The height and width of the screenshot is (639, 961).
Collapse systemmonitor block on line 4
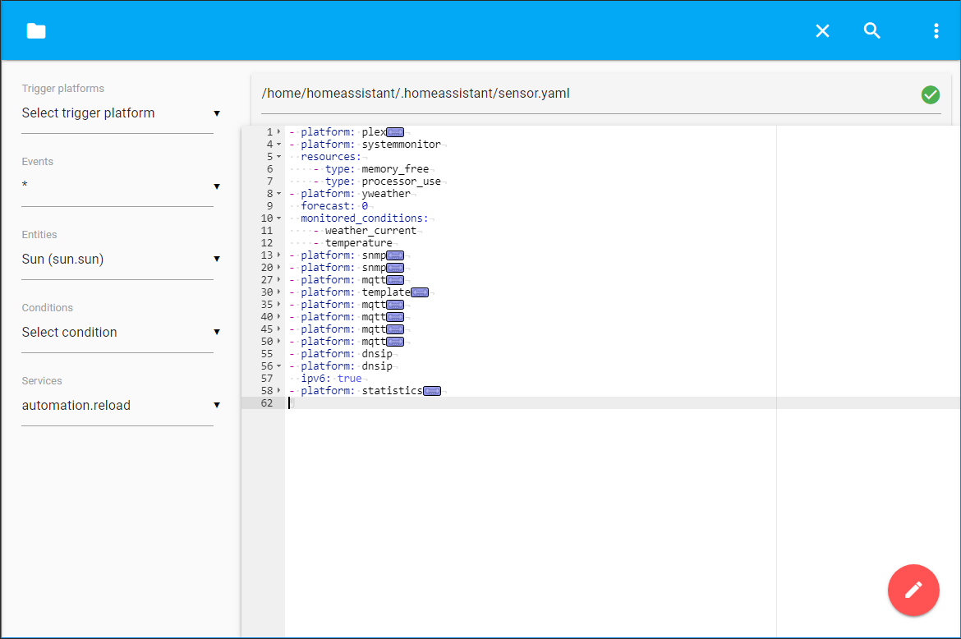click(279, 145)
